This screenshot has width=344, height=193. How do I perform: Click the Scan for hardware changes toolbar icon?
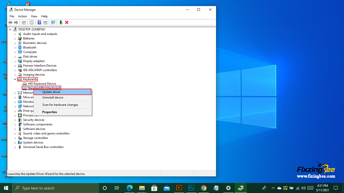click(x=53, y=22)
